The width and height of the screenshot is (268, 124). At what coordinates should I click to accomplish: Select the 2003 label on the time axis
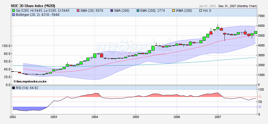point(54,117)
